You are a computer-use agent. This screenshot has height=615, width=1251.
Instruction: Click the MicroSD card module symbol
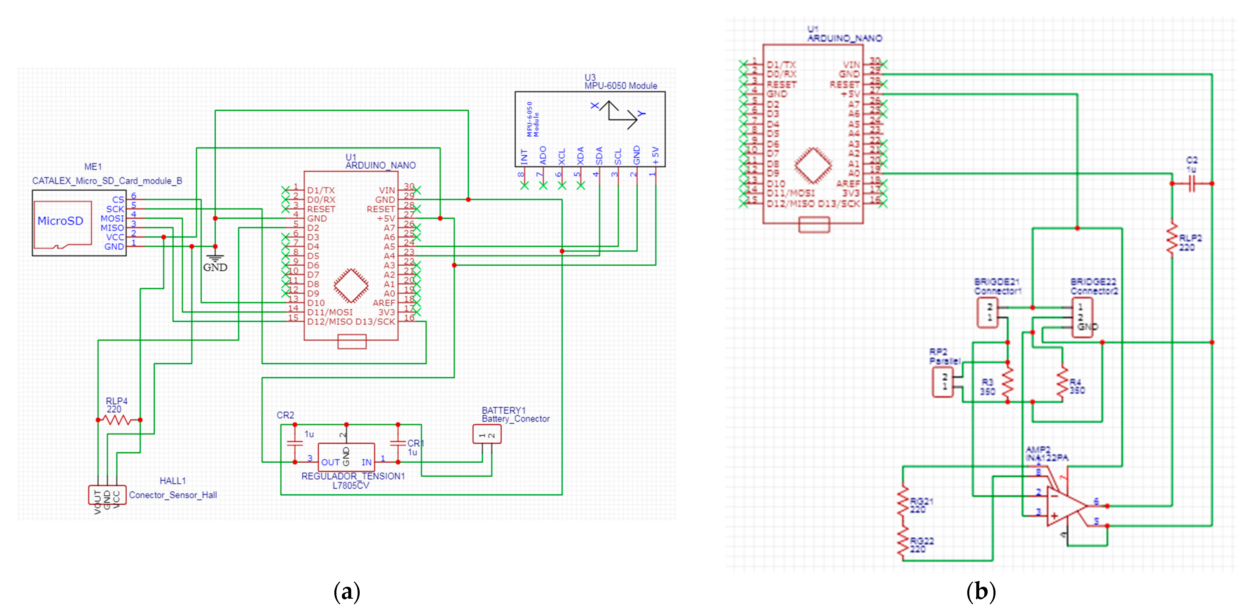pyautogui.click(x=62, y=224)
